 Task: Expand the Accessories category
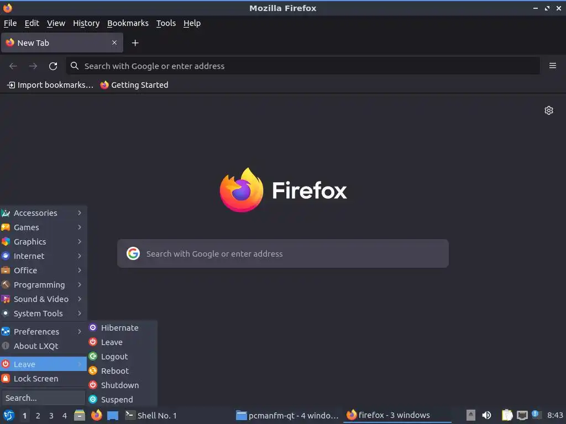point(43,213)
